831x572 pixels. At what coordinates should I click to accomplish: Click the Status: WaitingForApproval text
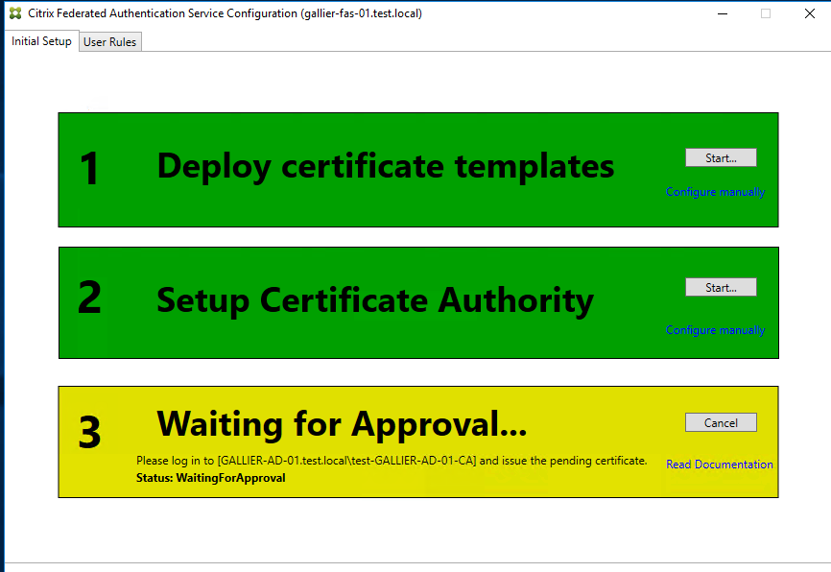click(x=210, y=478)
